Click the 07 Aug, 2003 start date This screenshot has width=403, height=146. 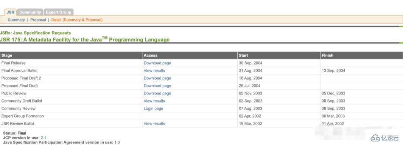[251, 109]
